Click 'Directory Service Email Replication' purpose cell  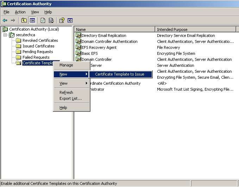(x=186, y=36)
